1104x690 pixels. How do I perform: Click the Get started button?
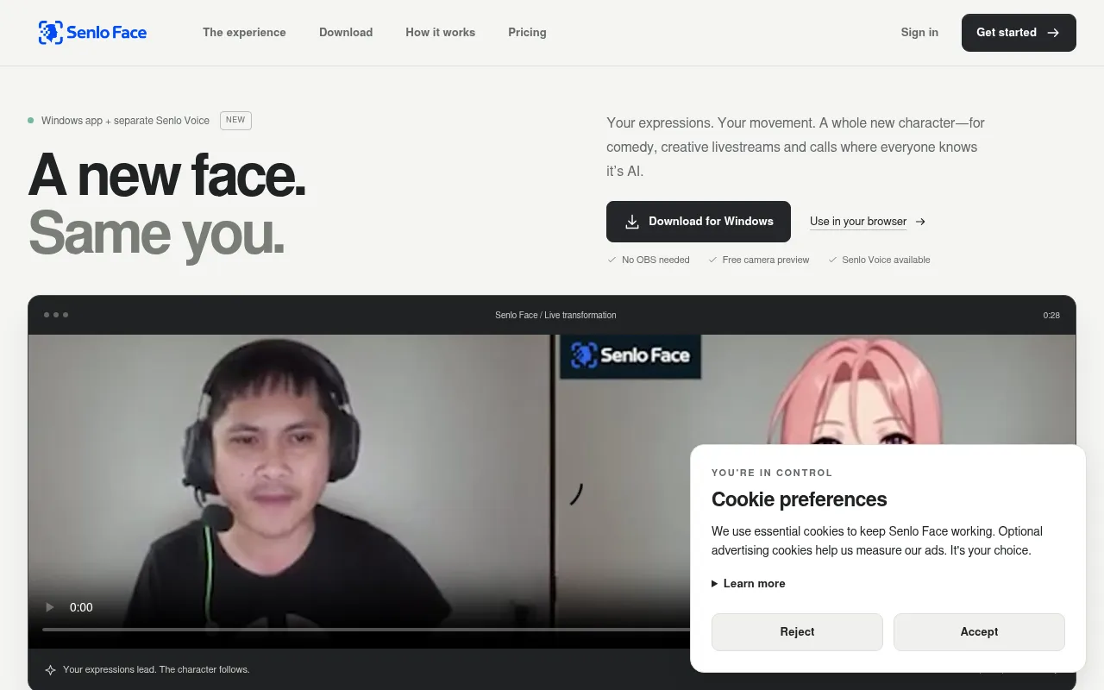pyautogui.click(x=1019, y=33)
